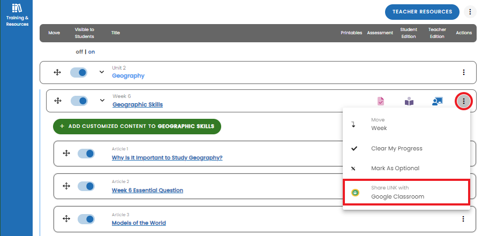Click the move handle for Unit 2 Geography
This screenshot has width=482, height=236.
(x=57, y=73)
